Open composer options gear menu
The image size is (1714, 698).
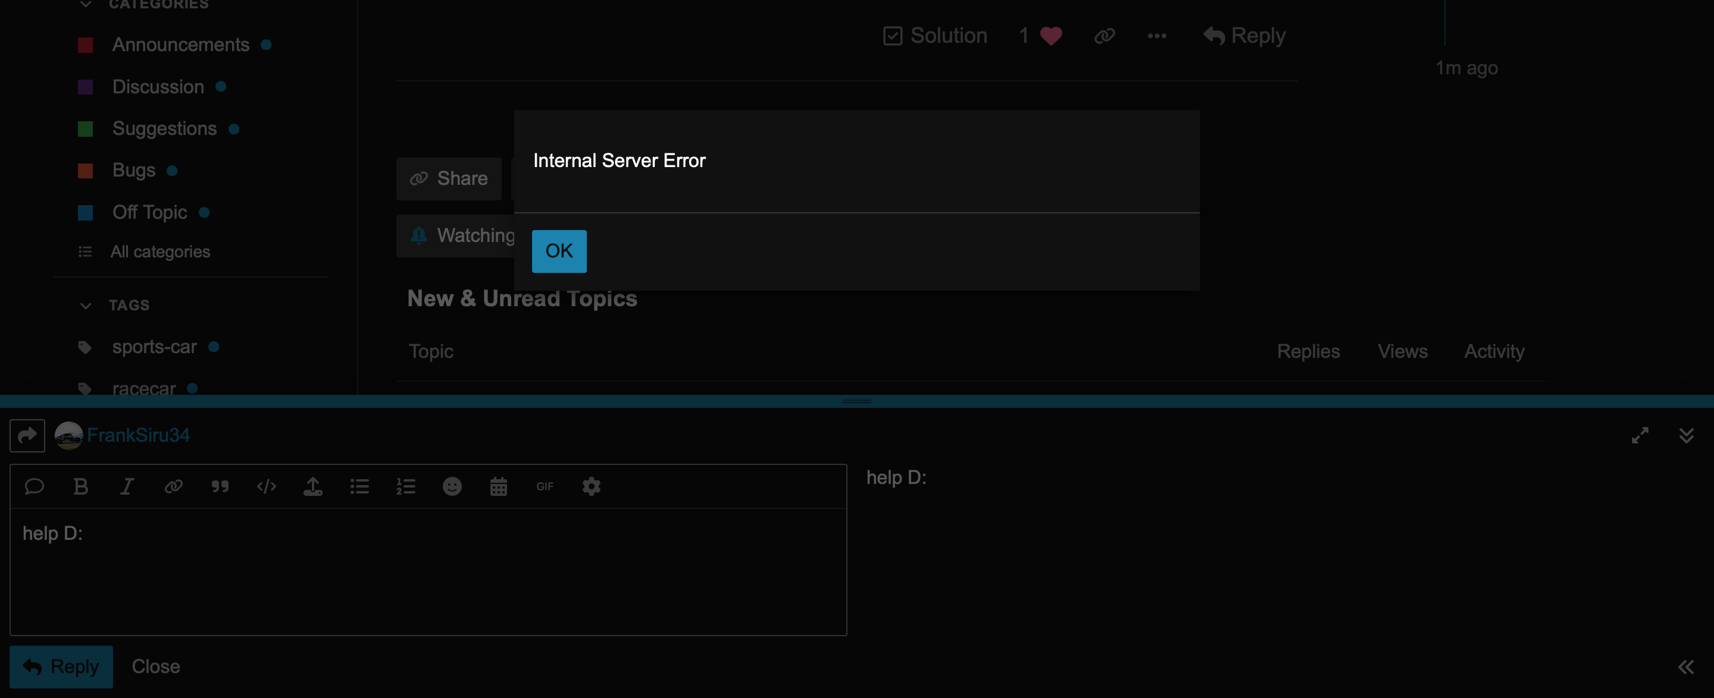pyautogui.click(x=591, y=486)
